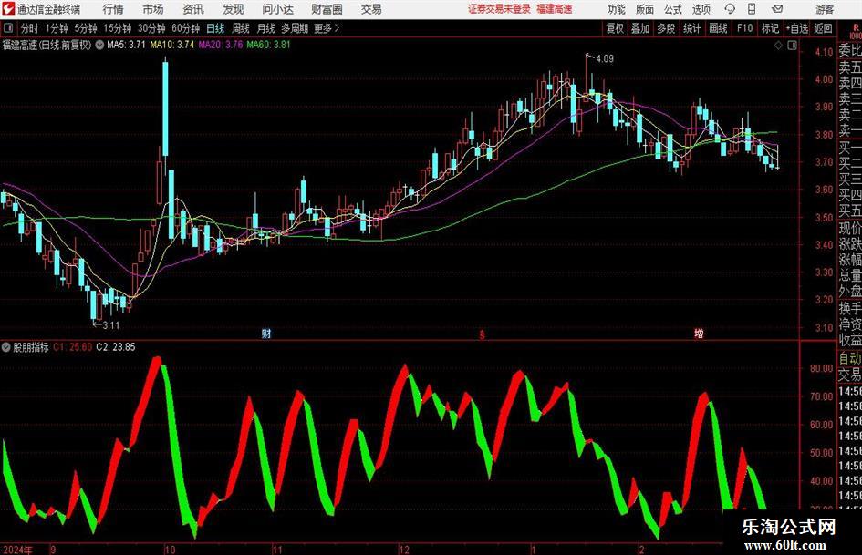Open the 选项 menu
Screen dimensions: 862x555
point(701,9)
